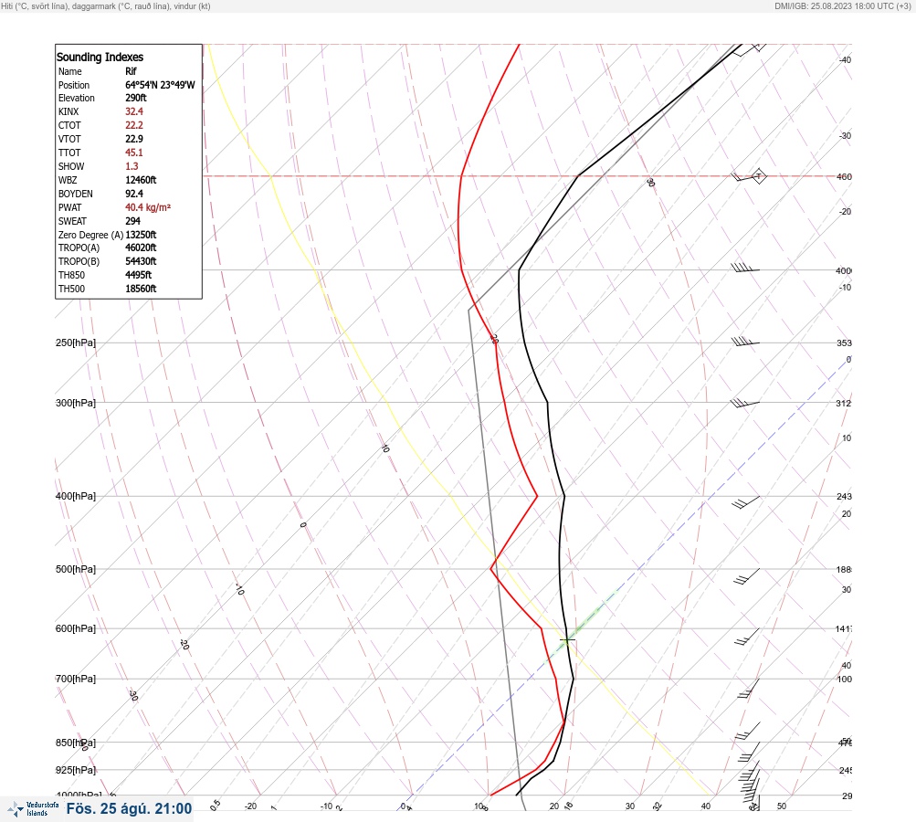
Task: Click the timestamp 'Fös. 25 ágú. 21:00'
Action: [129, 808]
